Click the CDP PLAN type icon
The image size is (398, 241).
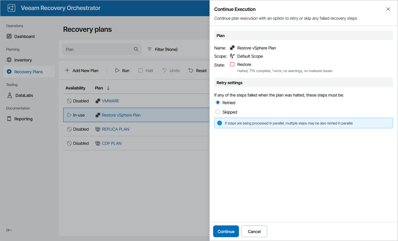coord(98,143)
